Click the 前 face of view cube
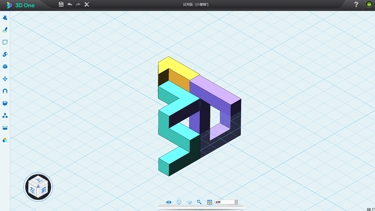Screen dimensions: 375x211 tap(44, 190)
